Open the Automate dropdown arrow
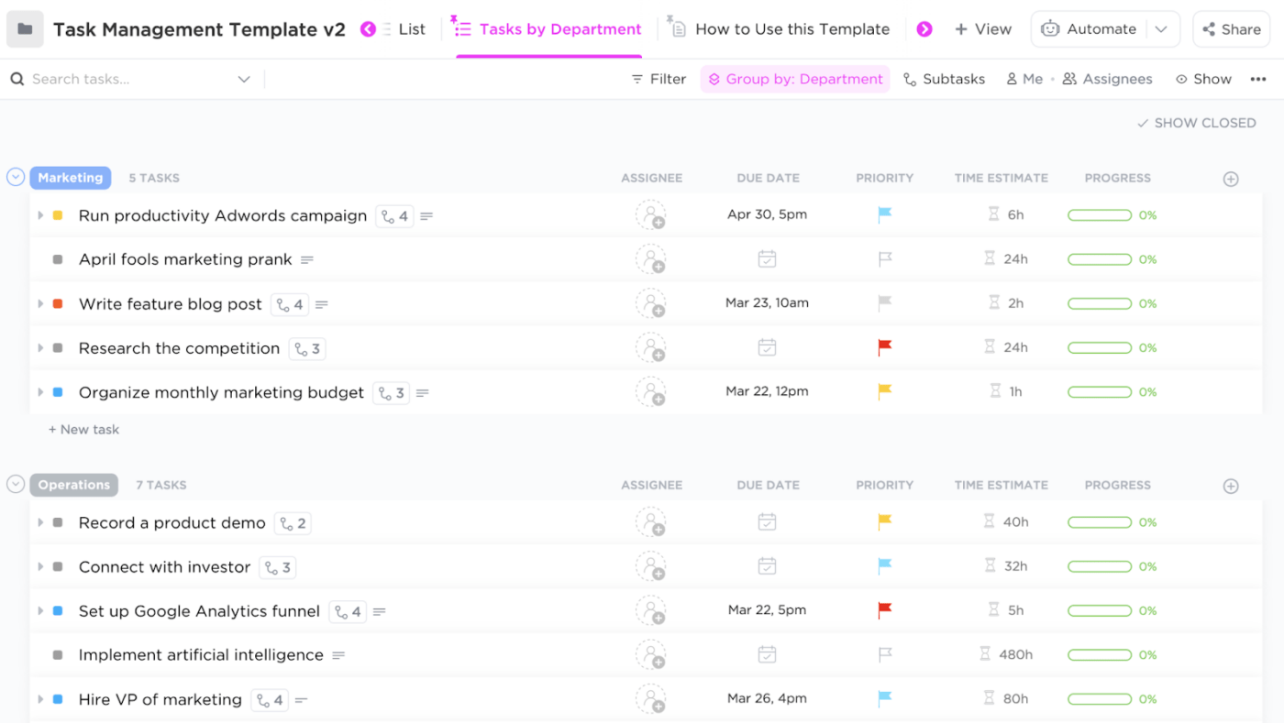This screenshot has width=1284, height=723. (x=1161, y=29)
